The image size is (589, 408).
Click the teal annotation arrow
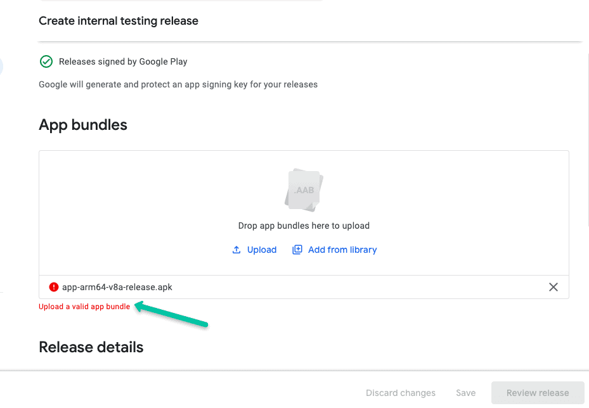[171, 315]
